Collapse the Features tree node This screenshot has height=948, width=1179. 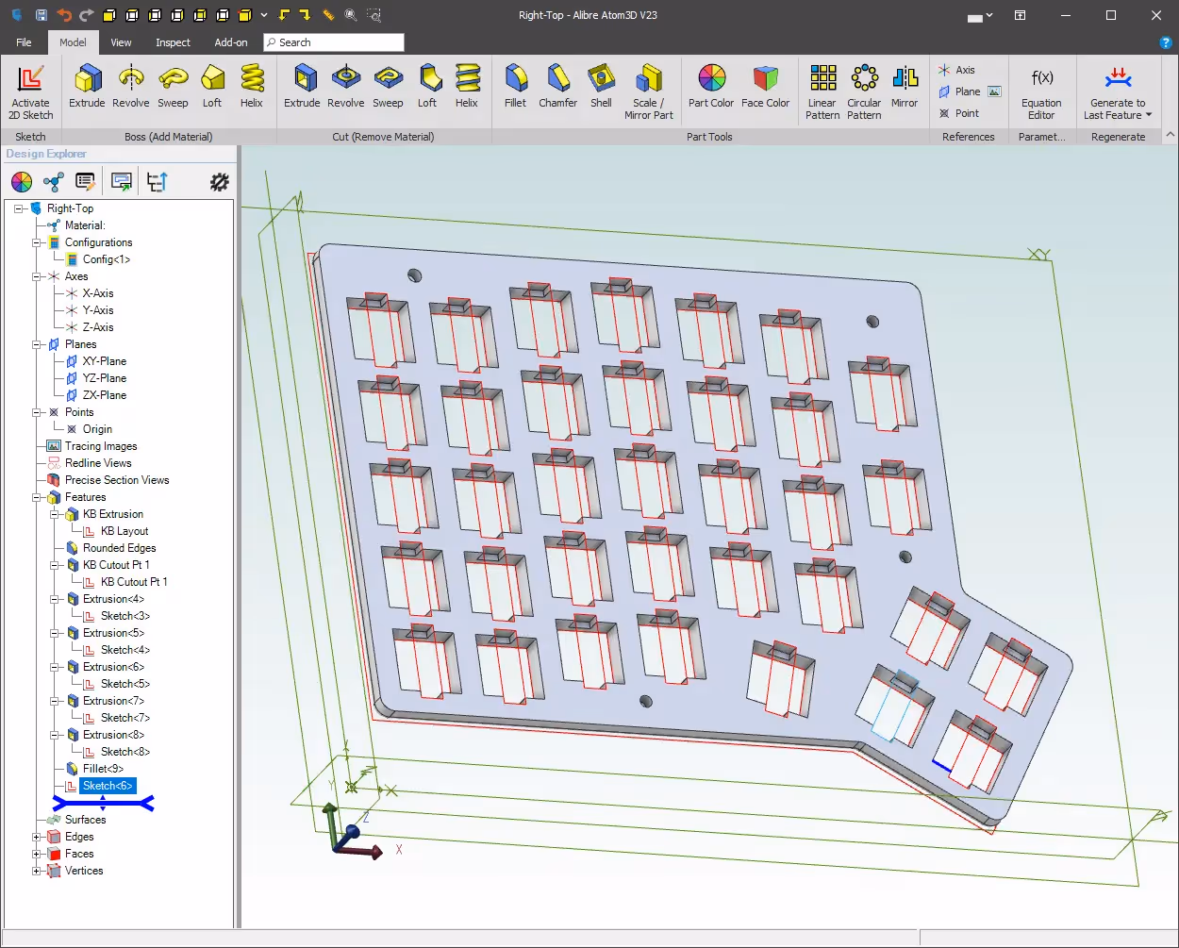[x=37, y=497]
